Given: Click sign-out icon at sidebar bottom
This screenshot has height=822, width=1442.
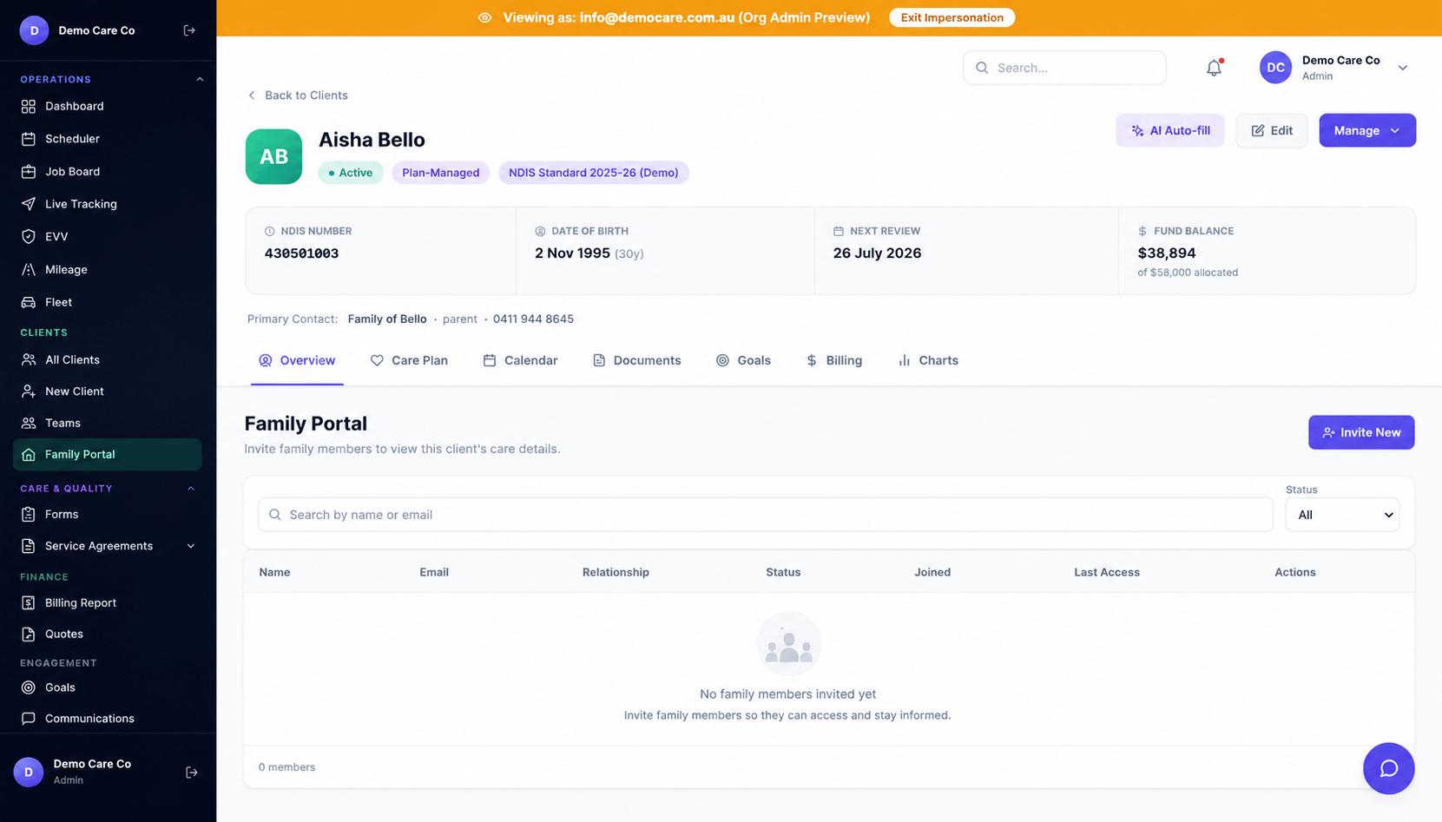Looking at the screenshot, I should 192,773.
